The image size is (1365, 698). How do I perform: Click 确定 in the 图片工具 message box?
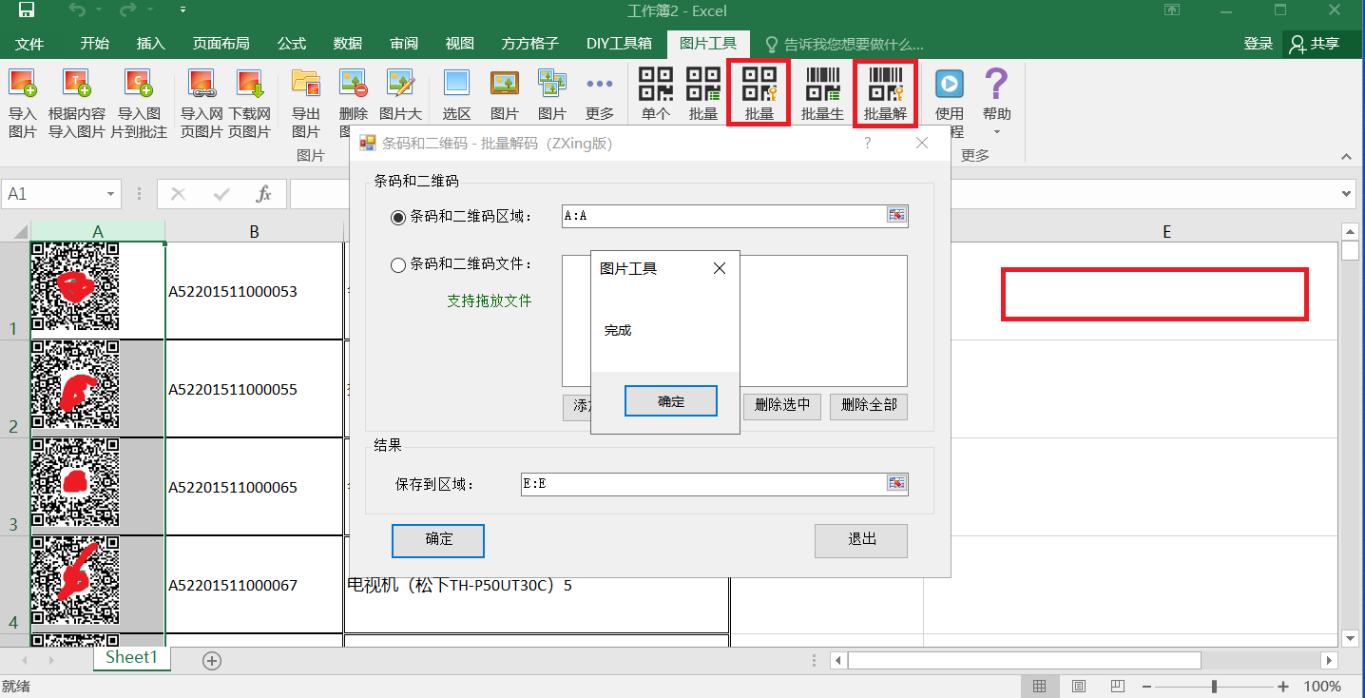pyautogui.click(x=671, y=401)
